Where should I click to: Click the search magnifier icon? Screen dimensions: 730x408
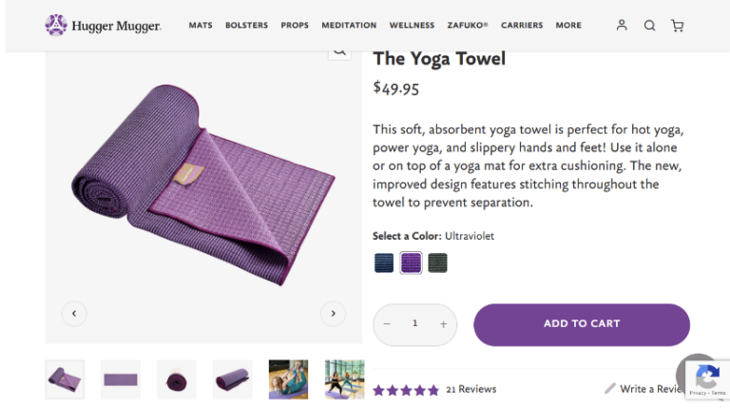(649, 26)
